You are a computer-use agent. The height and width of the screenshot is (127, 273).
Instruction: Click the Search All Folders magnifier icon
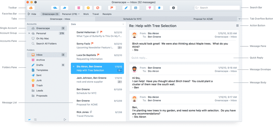click(x=33, y=44)
